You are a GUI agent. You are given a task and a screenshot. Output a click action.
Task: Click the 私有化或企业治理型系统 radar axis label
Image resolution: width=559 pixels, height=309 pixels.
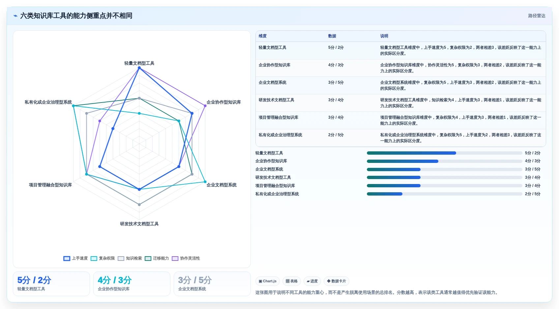click(48, 102)
